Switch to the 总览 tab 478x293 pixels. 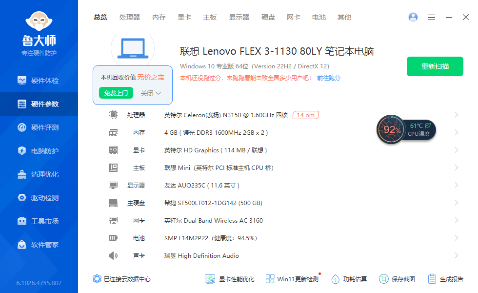tap(100, 18)
